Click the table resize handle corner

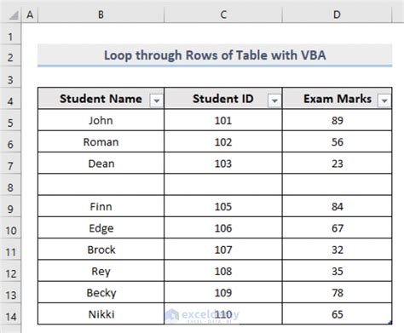click(390, 322)
